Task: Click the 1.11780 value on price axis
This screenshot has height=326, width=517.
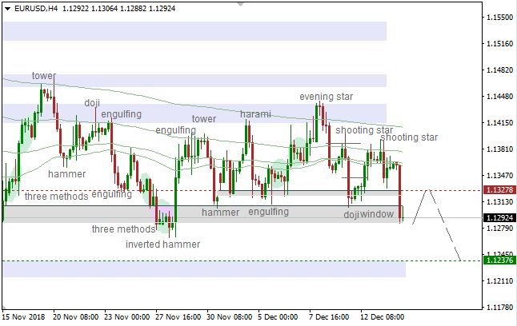Action: 501,308
